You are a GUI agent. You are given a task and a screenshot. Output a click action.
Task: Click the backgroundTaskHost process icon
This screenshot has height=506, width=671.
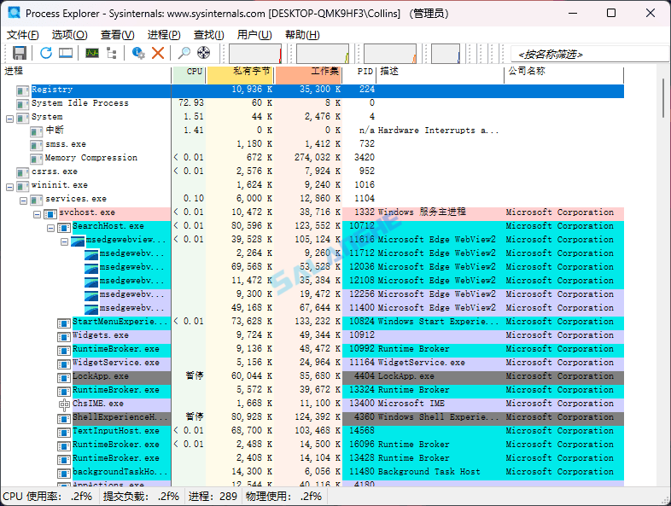click(x=64, y=474)
